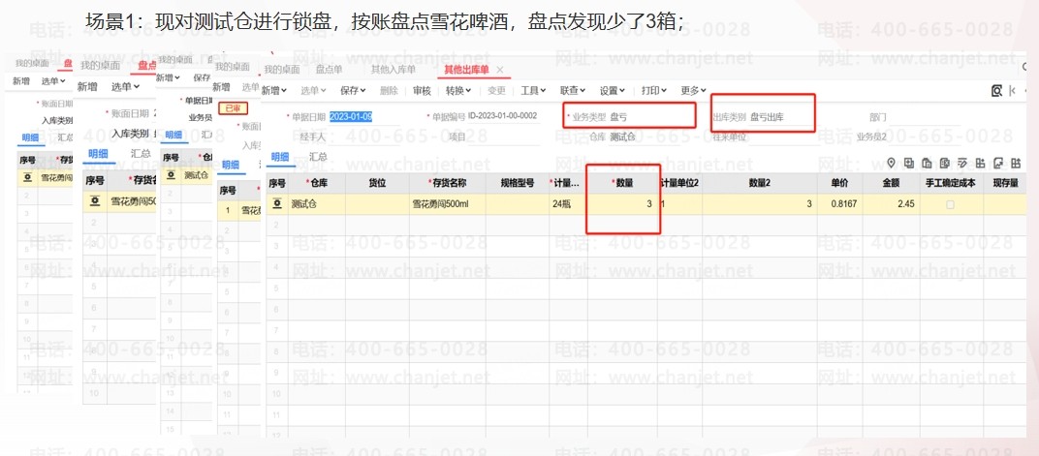The image size is (1039, 456).
Task: Select 明细 tab in the leftmost background window
Action: (30, 137)
